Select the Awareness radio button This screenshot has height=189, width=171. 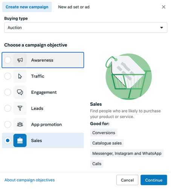pos(8,60)
